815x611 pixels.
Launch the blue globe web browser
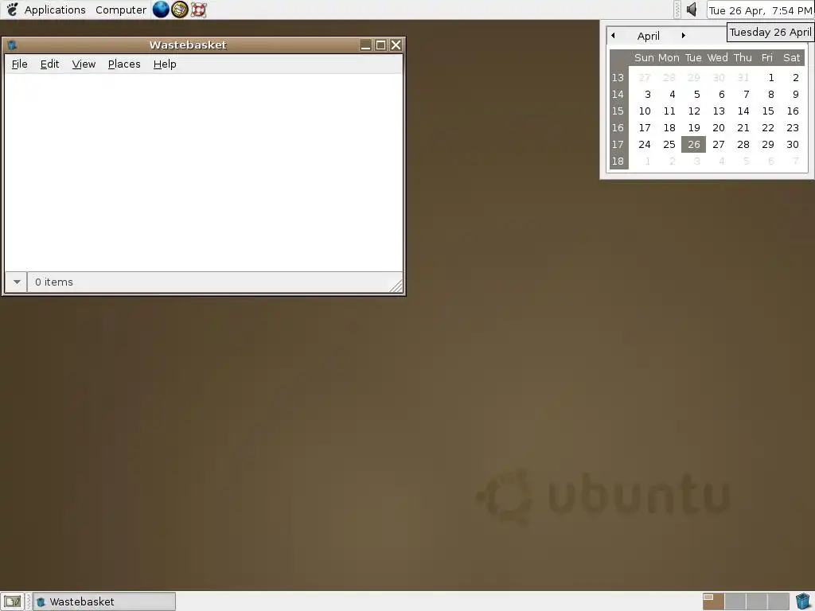point(161,10)
